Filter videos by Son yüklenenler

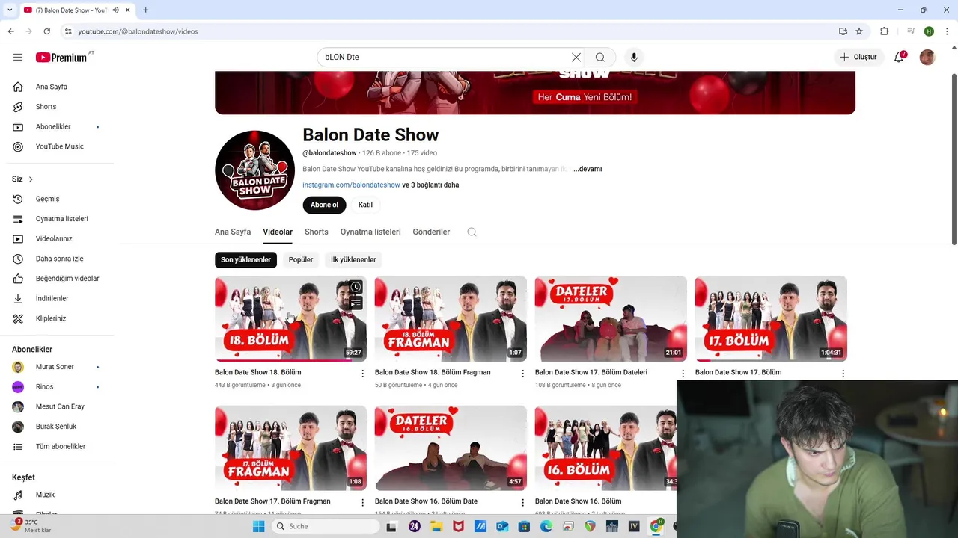245,259
